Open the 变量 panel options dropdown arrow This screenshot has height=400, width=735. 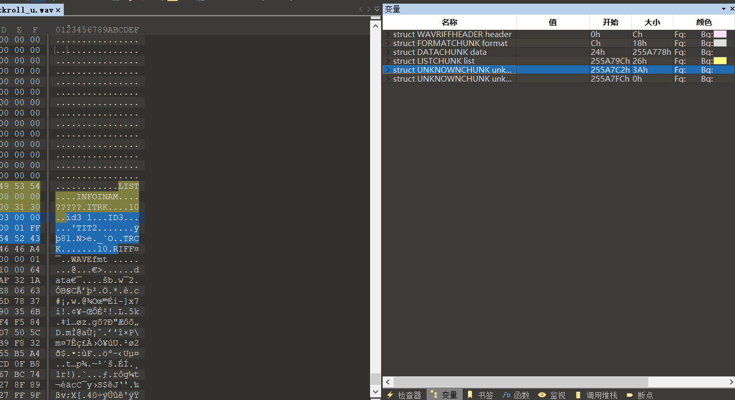[x=723, y=8]
